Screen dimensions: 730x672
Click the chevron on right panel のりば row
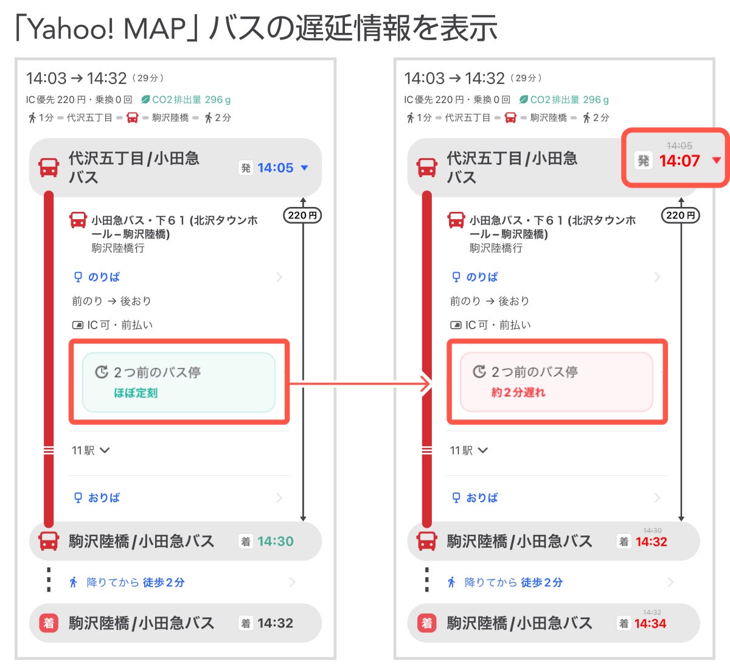(658, 277)
